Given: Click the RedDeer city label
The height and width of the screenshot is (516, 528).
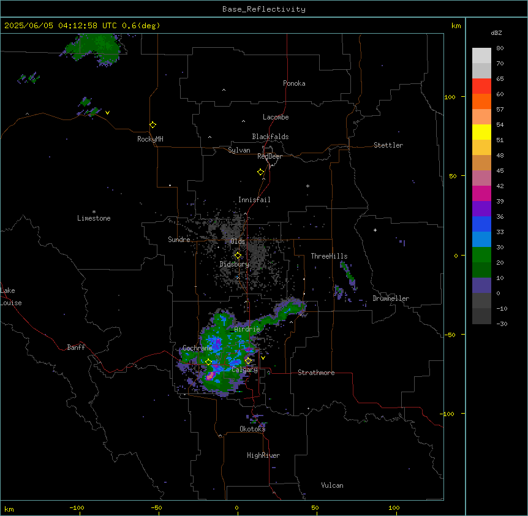Looking at the screenshot, I should 270,156.
